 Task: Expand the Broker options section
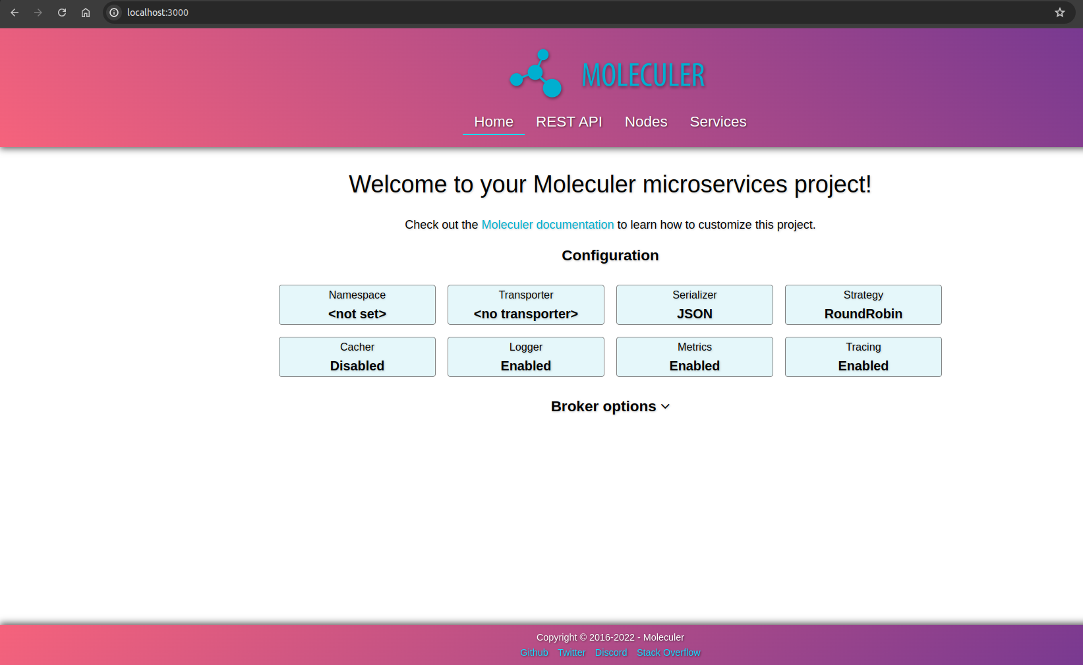click(610, 407)
